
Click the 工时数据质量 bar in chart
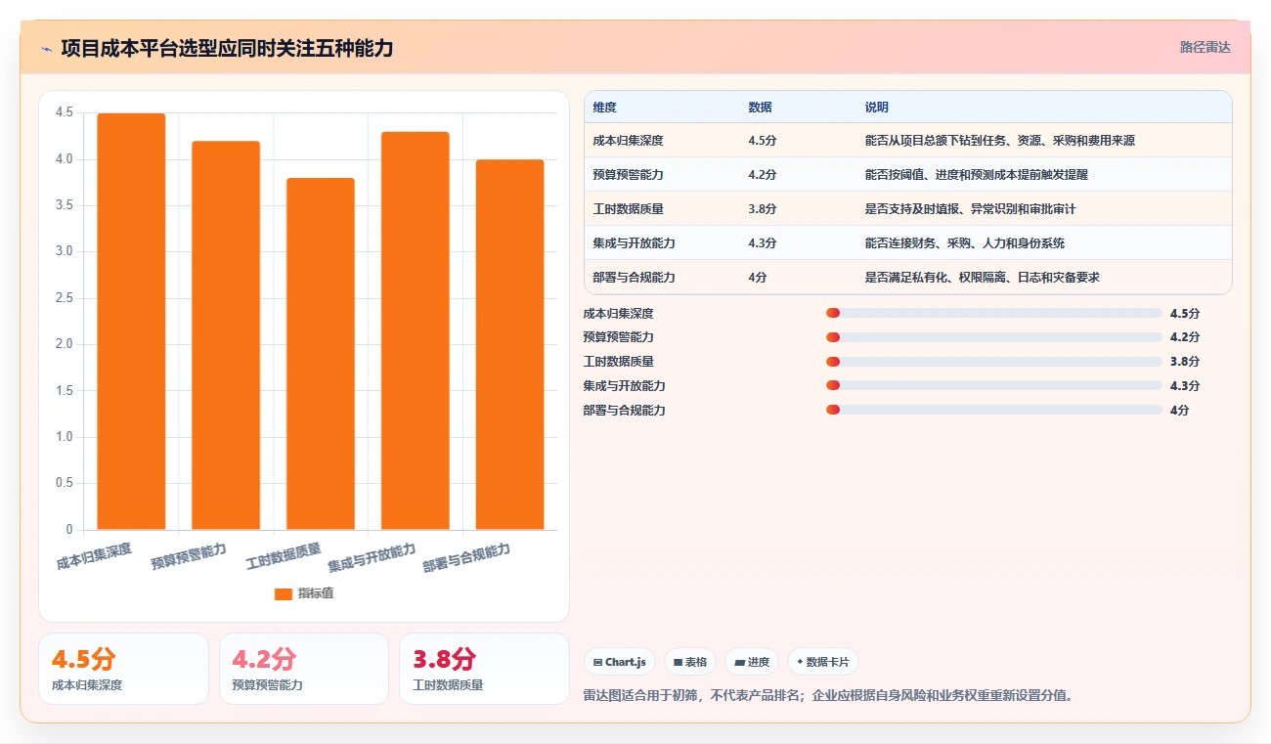321,354
